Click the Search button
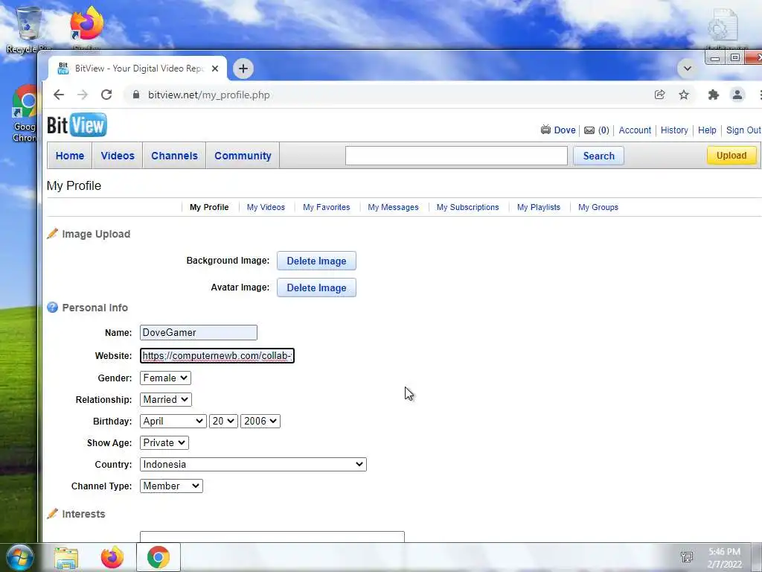The image size is (762, 572). (599, 156)
